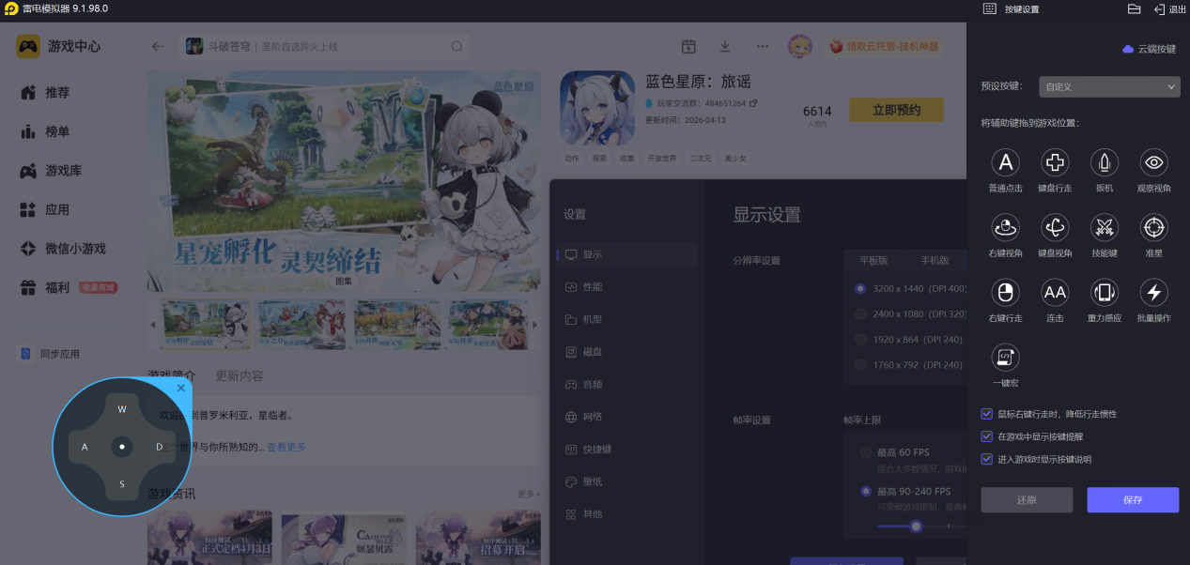Open the folder icon in key settings header
This screenshot has width=1190, height=565.
click(1134, 8)
